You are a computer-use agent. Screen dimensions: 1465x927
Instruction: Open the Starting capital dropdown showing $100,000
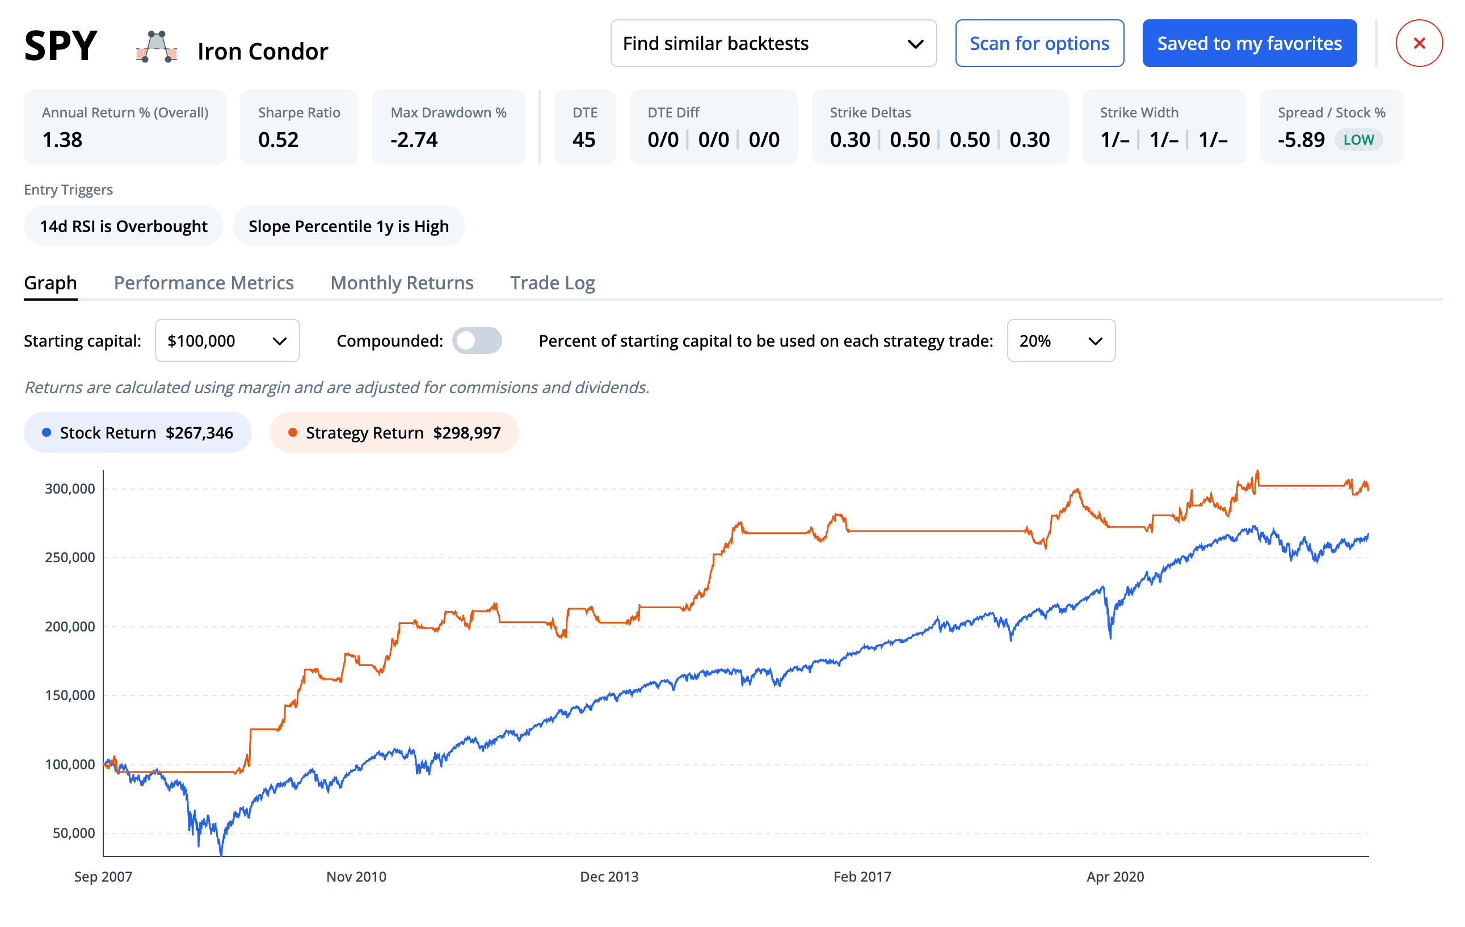[x=226, y=340]
